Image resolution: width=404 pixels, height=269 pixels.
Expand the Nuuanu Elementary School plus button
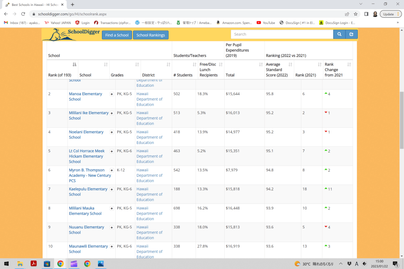(112, 228)
